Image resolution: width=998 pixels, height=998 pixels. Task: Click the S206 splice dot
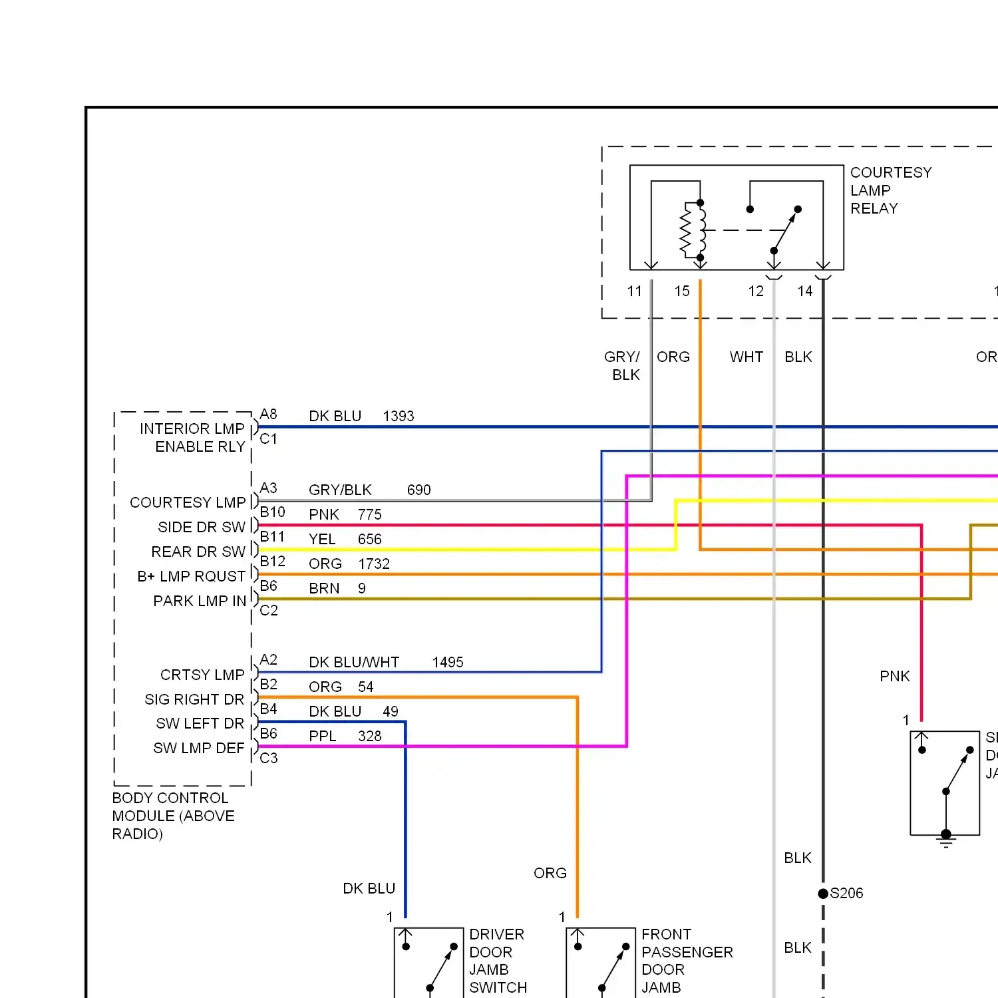tap(823, 894)
